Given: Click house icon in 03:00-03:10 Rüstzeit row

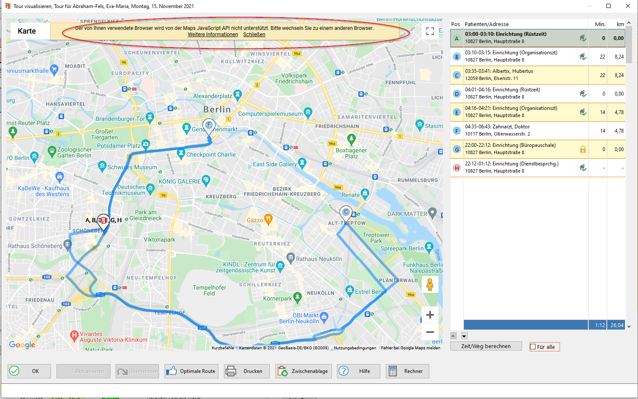Looking at the screenshot, I should point(583,38).
